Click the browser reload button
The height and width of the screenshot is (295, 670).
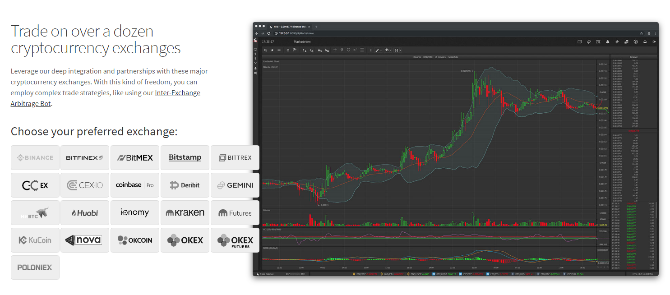268,33
